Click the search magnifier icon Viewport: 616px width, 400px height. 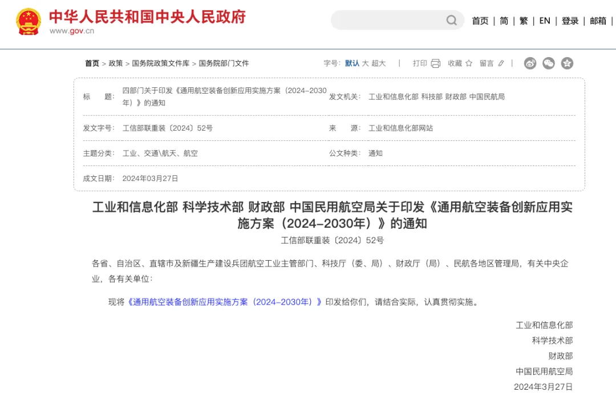[451, 20]
